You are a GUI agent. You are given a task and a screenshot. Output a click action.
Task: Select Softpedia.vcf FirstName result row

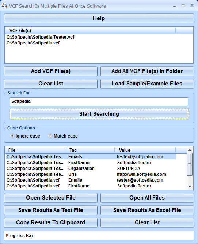[91, 186]
